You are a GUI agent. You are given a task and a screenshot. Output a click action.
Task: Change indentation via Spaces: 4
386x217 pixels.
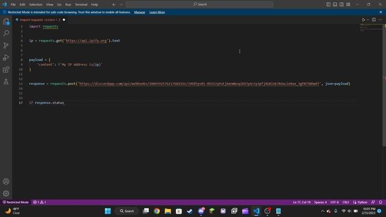(x=320, y=203)
